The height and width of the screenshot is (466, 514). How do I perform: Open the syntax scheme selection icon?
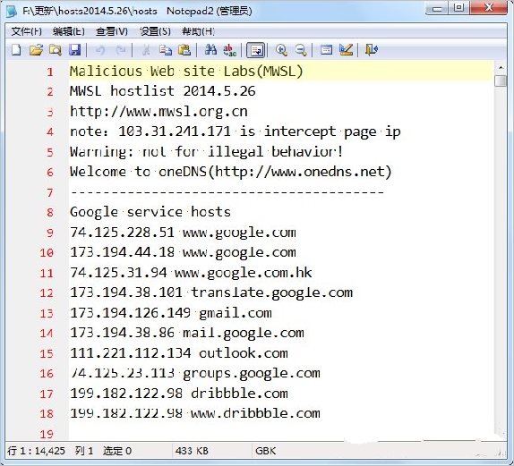click(x=326, y=50)
